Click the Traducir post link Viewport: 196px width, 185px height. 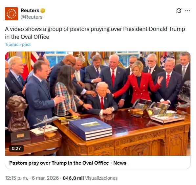[x=18, y=45]
